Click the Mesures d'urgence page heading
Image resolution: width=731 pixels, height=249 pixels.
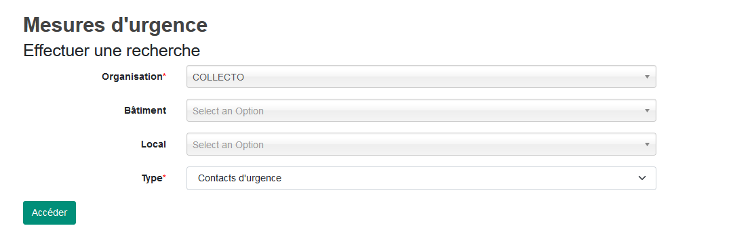click(x=115, y=24)
